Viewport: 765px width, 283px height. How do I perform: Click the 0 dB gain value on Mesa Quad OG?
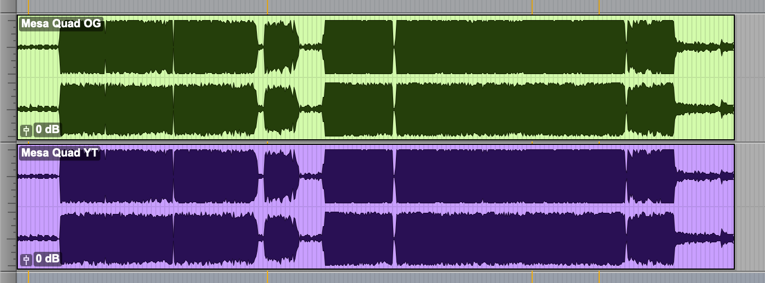[47, 130]
